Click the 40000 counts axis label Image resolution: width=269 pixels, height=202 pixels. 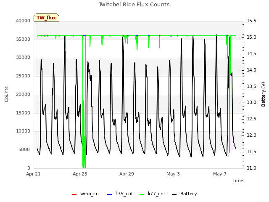pyautogui.click(x=23, y=21)
